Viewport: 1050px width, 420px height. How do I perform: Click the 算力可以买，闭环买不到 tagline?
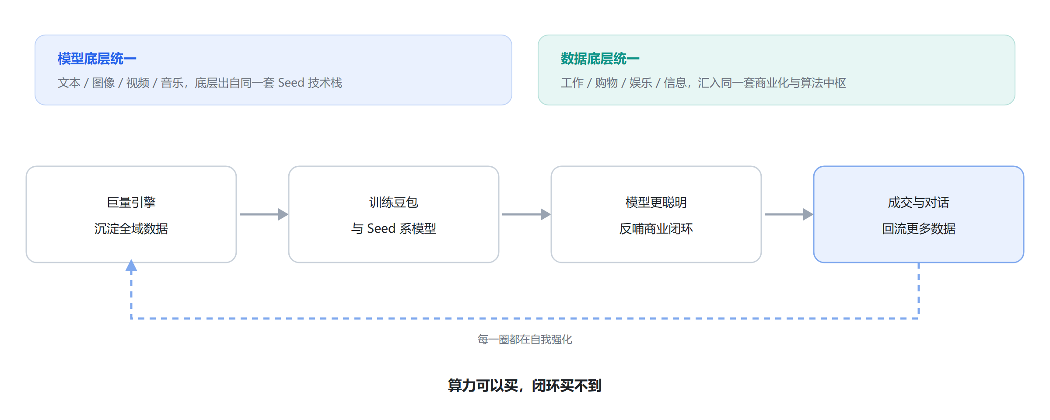click(525, 385)
